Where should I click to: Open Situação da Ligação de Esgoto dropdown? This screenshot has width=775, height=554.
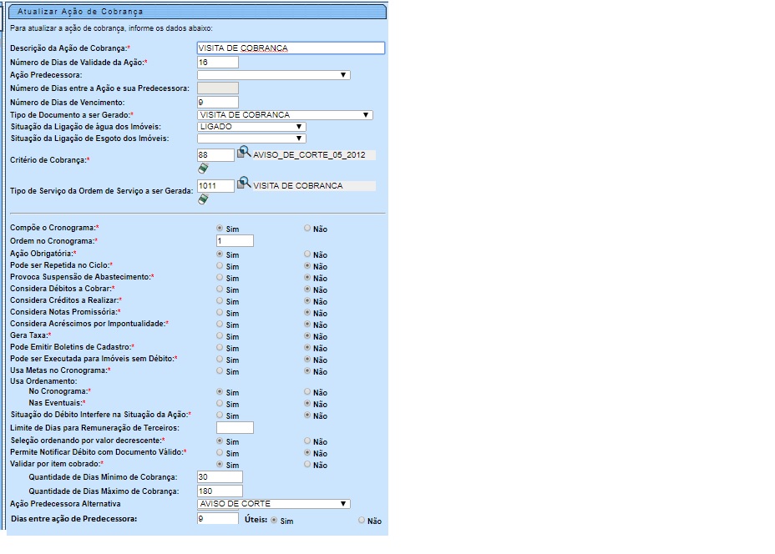pos(251,138)
